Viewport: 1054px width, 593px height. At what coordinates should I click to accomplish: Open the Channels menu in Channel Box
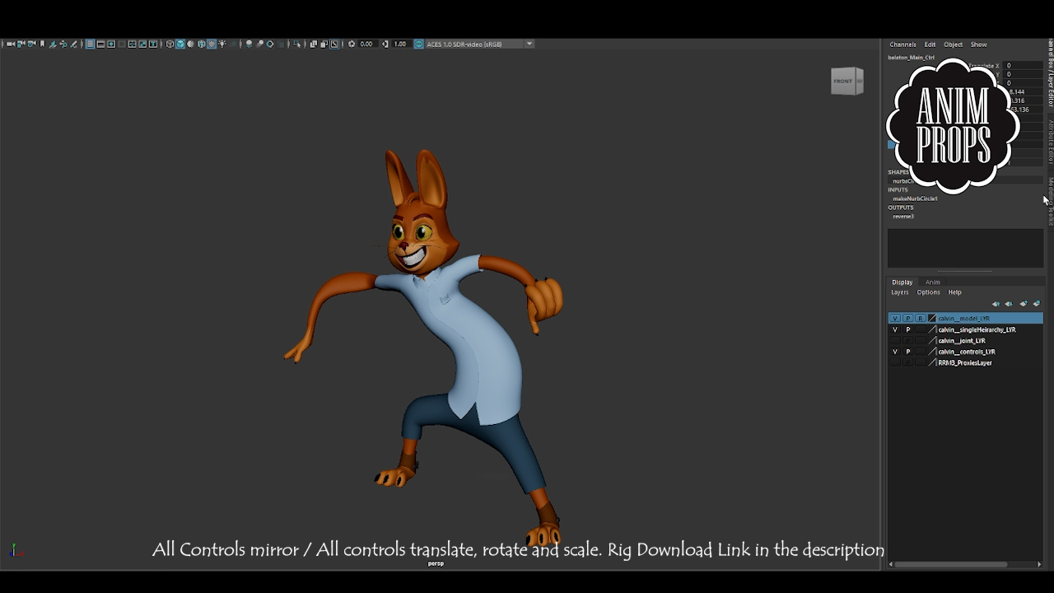(x=902, y=44)
